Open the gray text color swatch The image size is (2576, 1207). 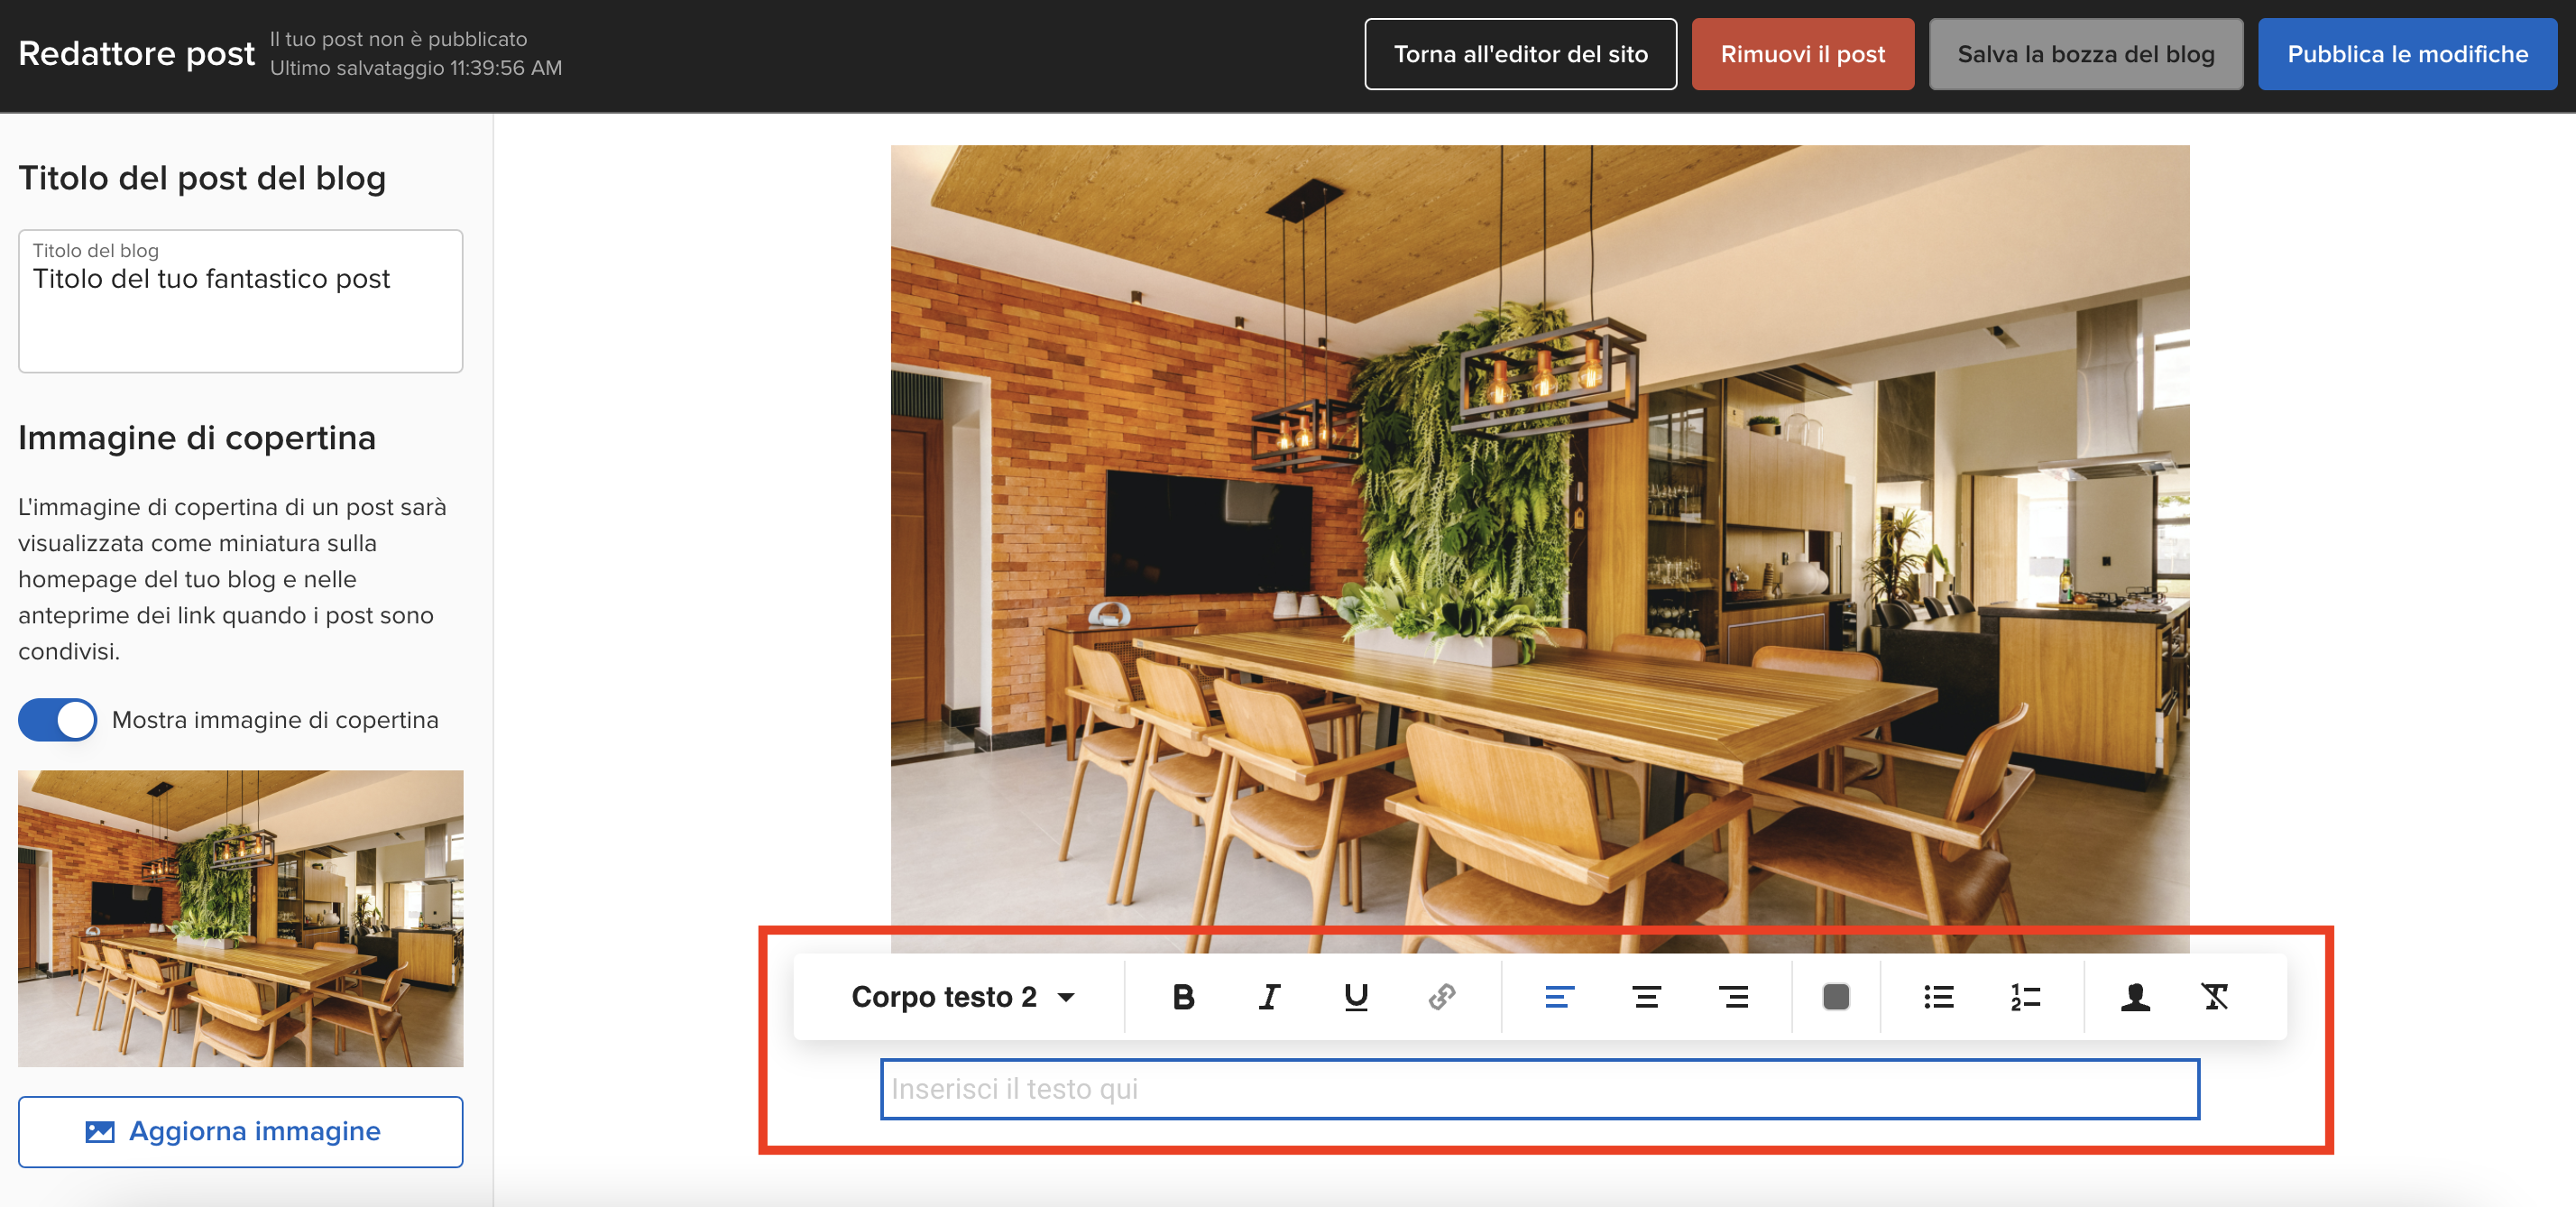coord(1836,997)
